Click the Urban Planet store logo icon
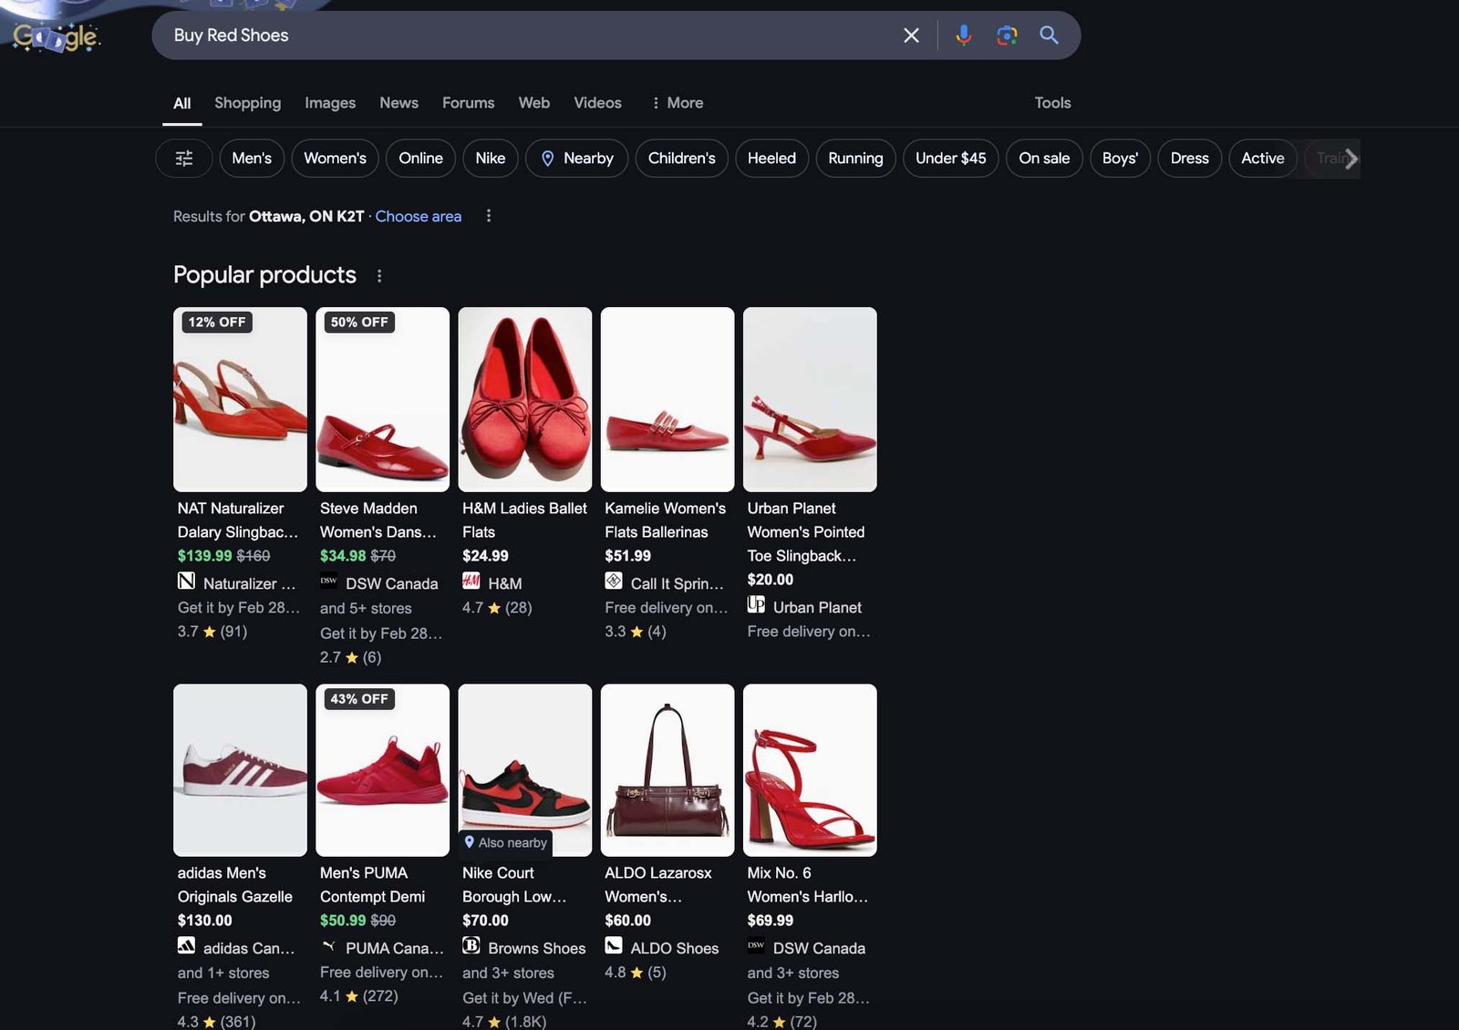 tap(756, 604)
